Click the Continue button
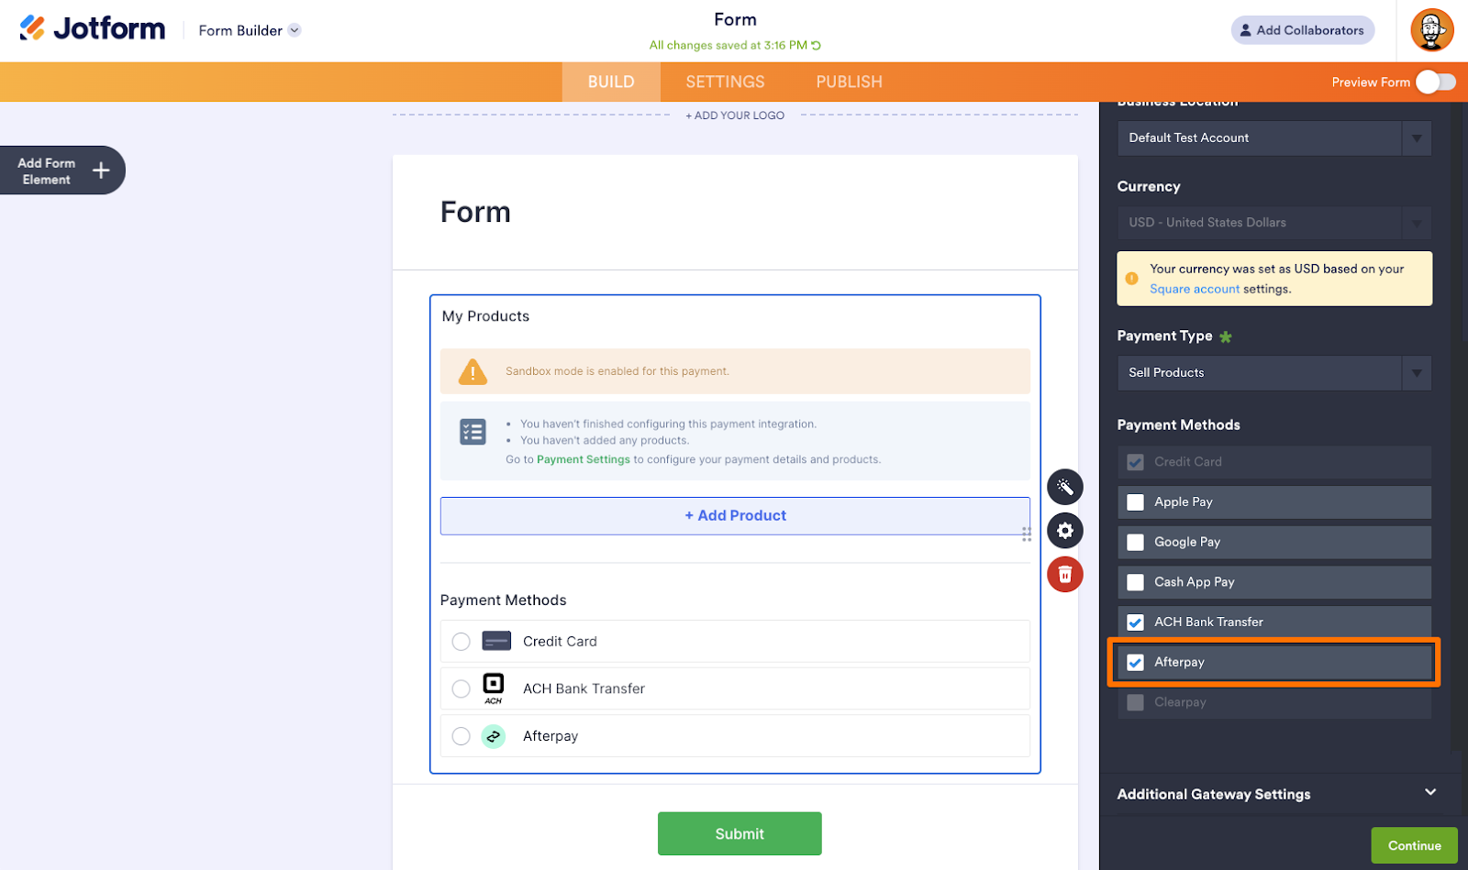This screenshot has height=870, width=1468. click(1414, 845)
